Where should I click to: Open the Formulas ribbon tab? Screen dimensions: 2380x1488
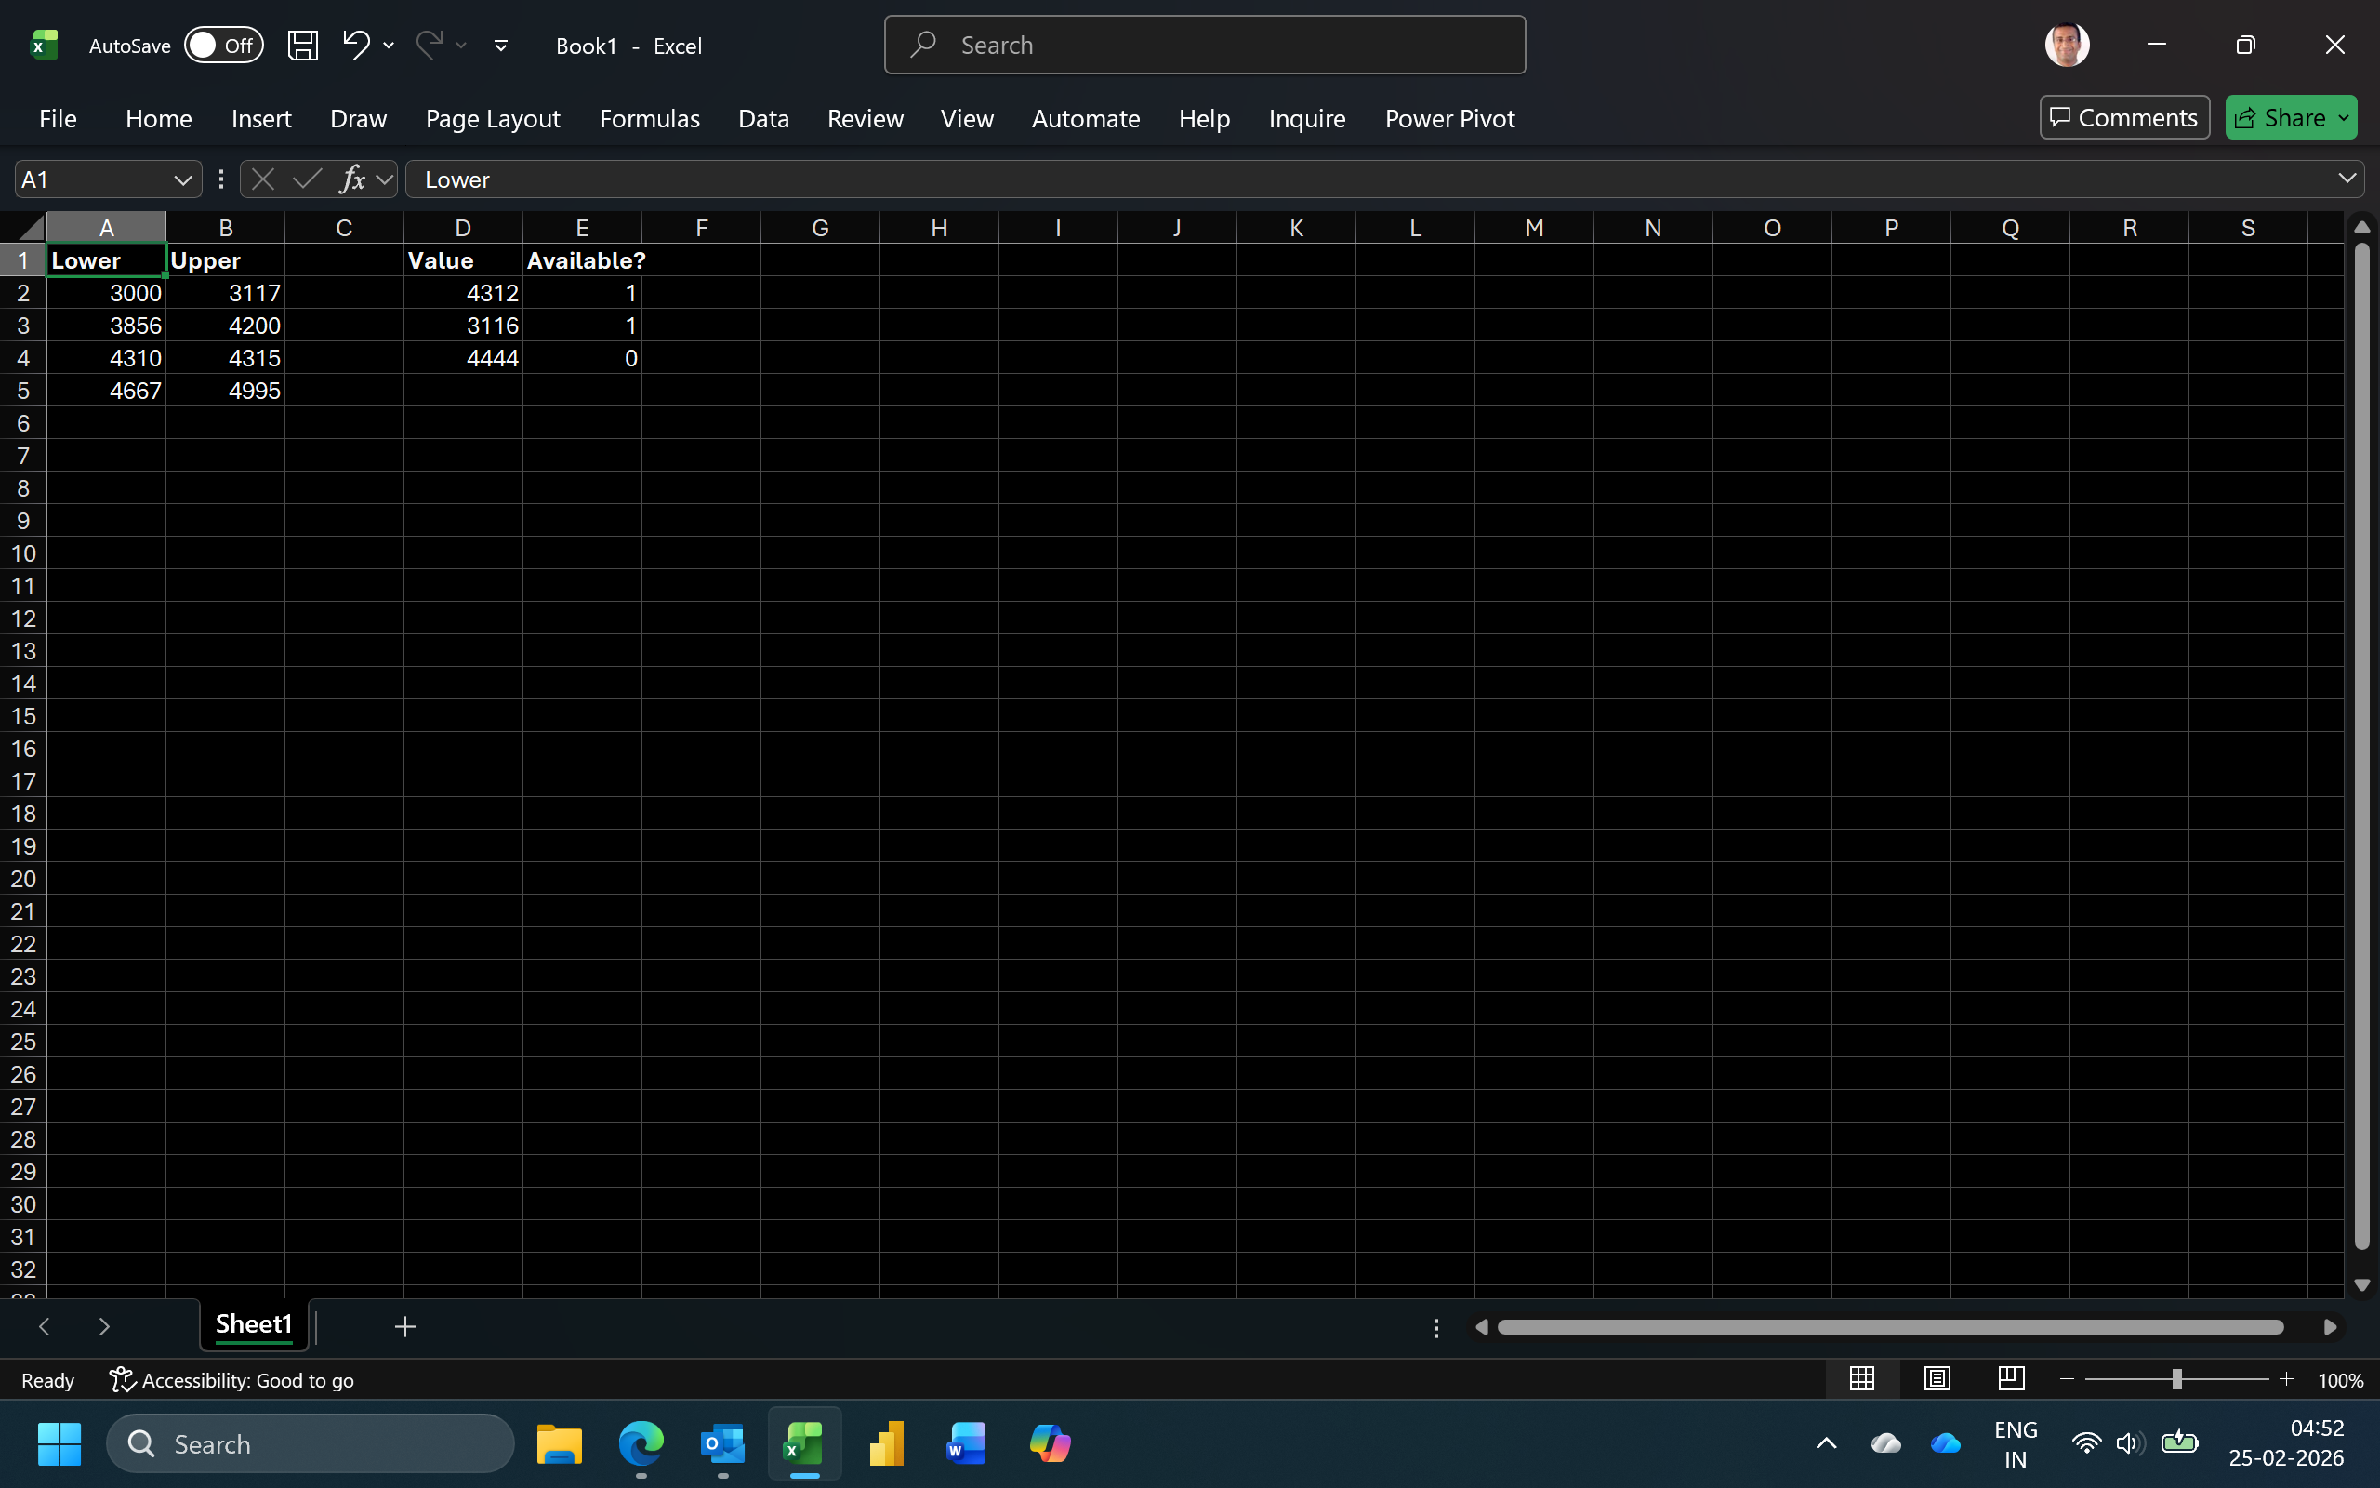point(649,118)
